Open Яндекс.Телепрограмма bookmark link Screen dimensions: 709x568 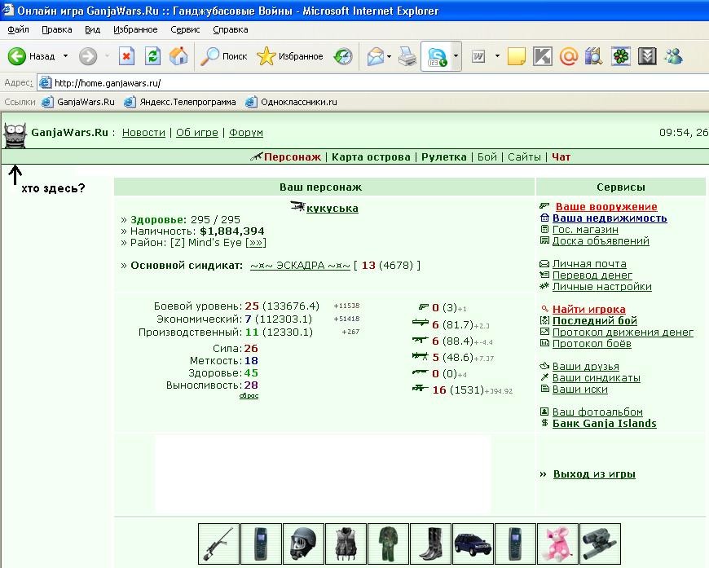click(x=180, y=102)
